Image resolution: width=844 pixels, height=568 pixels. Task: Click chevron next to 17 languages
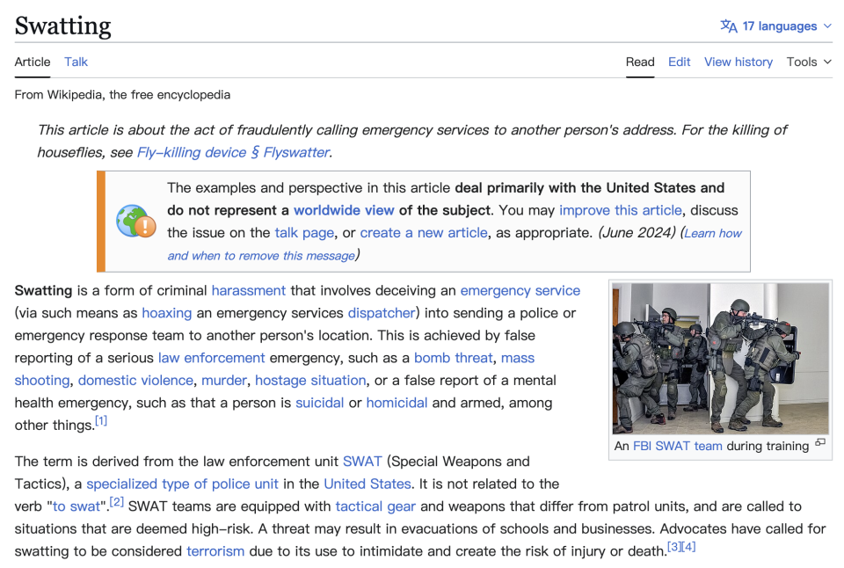[x=828, y=25]
